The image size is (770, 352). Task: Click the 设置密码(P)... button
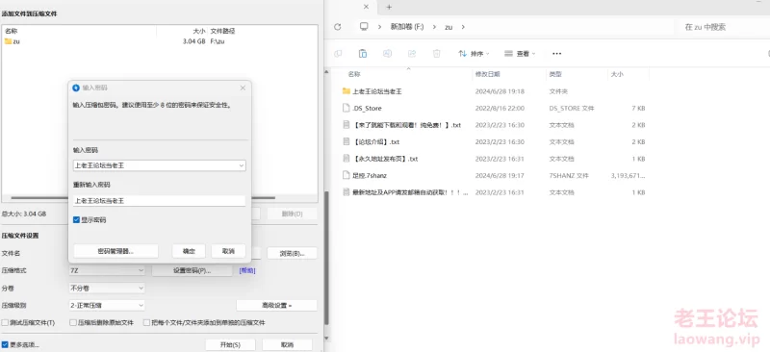tap(192, 270)
